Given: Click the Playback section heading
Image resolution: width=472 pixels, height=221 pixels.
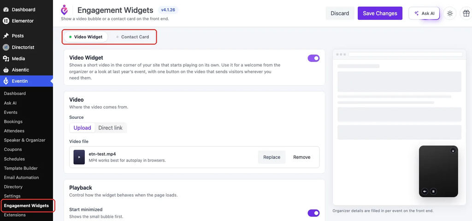Looking at the screenshot, I should click(81, 188).
